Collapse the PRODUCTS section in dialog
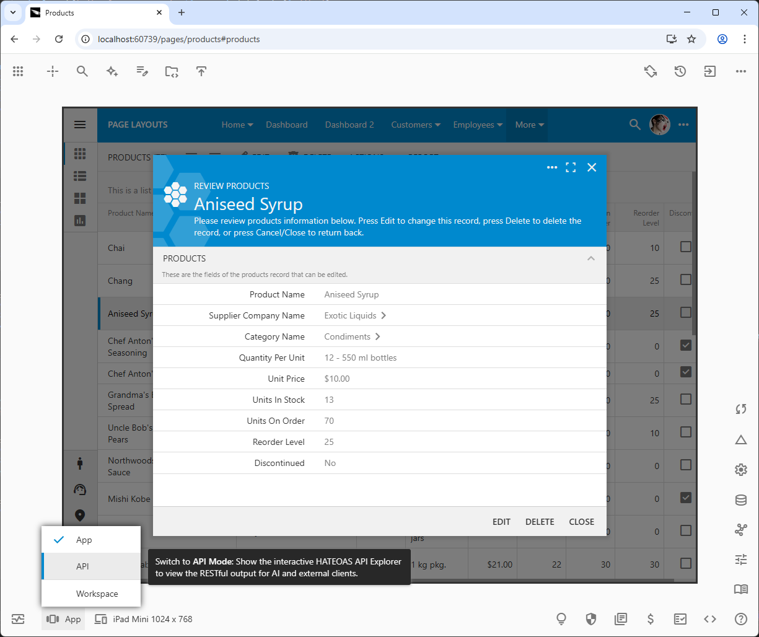The width and height of the screenshot is (759, 637). point(591,258)
